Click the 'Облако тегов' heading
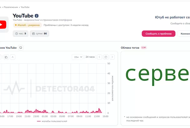190x128 pixels. tap(130, 48)
